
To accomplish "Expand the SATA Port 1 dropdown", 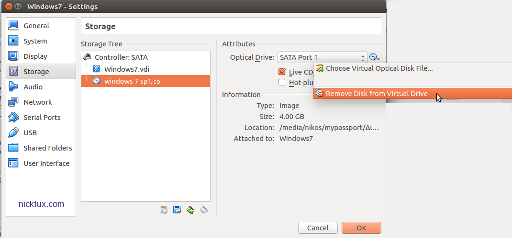I will click(322, 57).
